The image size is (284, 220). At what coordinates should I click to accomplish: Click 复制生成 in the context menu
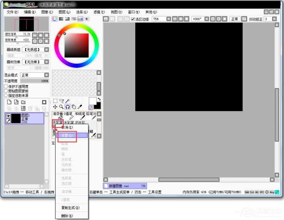[x=70, y=208]
